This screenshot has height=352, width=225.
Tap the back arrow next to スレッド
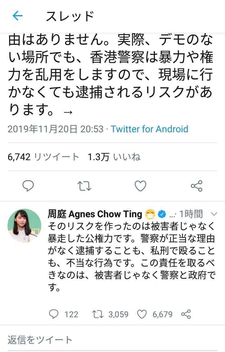pyautogui.click(x=18, y=16)
